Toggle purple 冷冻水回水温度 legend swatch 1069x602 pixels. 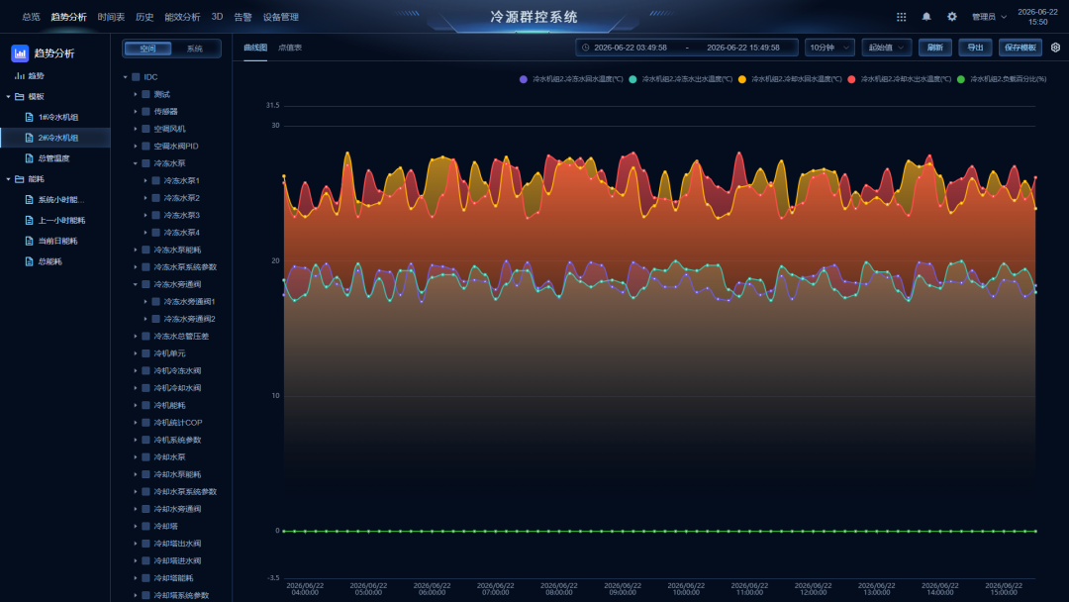point(524,79)
